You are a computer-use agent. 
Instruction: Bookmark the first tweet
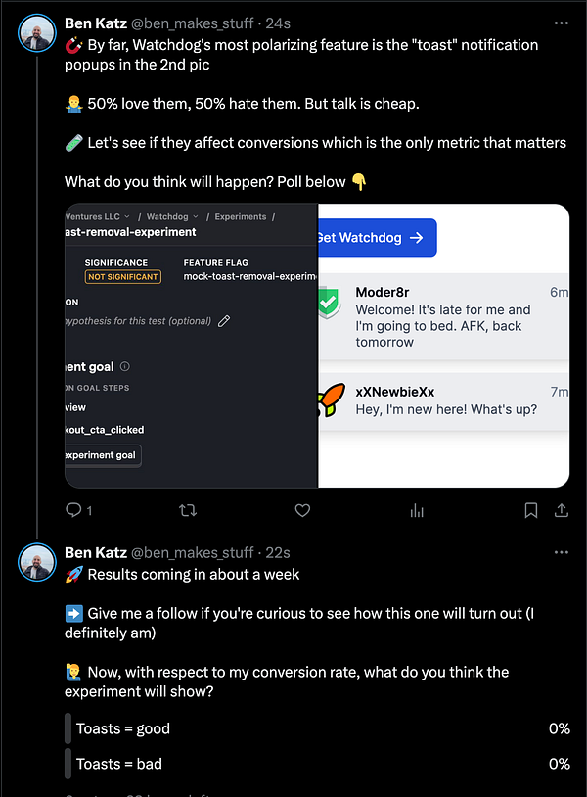pos(530,510)
